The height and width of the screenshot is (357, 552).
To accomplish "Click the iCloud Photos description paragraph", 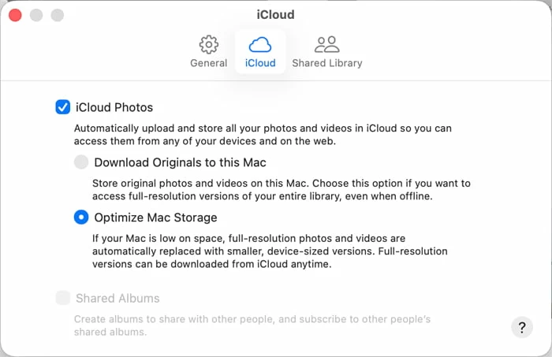I will [x=263, y=135].
